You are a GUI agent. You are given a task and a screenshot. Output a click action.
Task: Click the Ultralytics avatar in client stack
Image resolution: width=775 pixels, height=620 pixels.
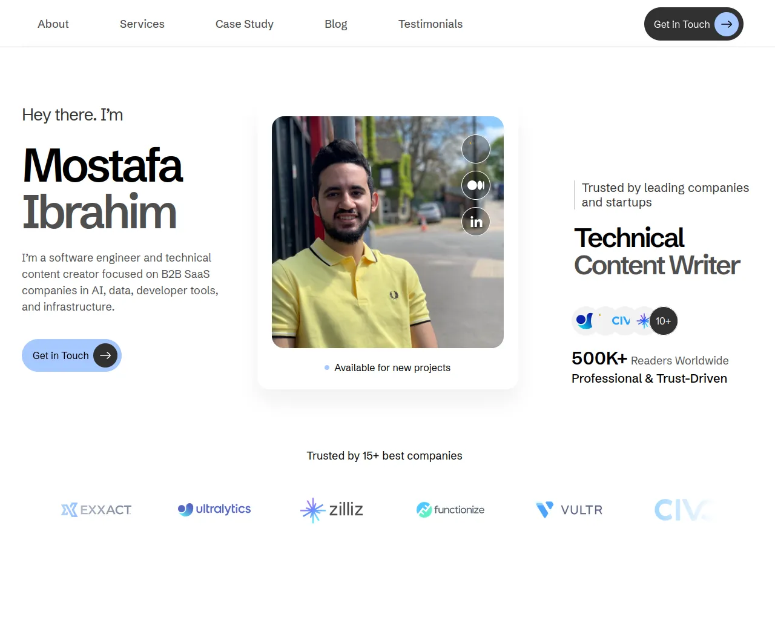coord(585,321)
